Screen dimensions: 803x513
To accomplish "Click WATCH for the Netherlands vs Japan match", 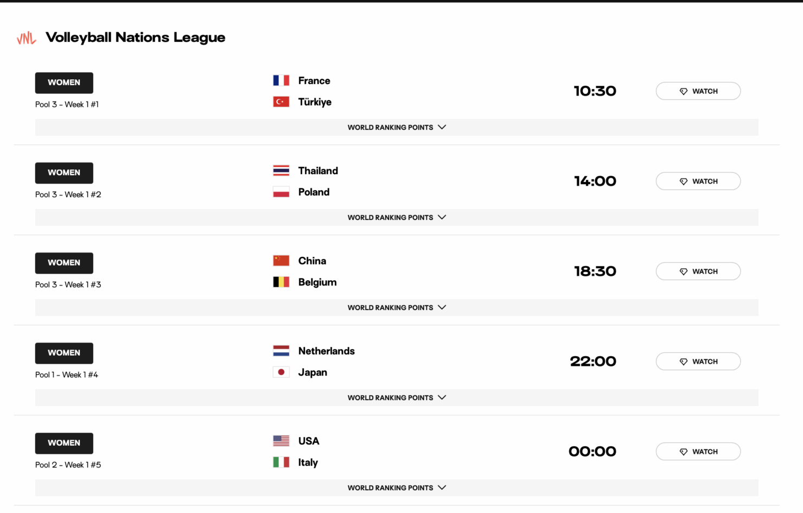I will pyautogui.click(x=698, y=361).
